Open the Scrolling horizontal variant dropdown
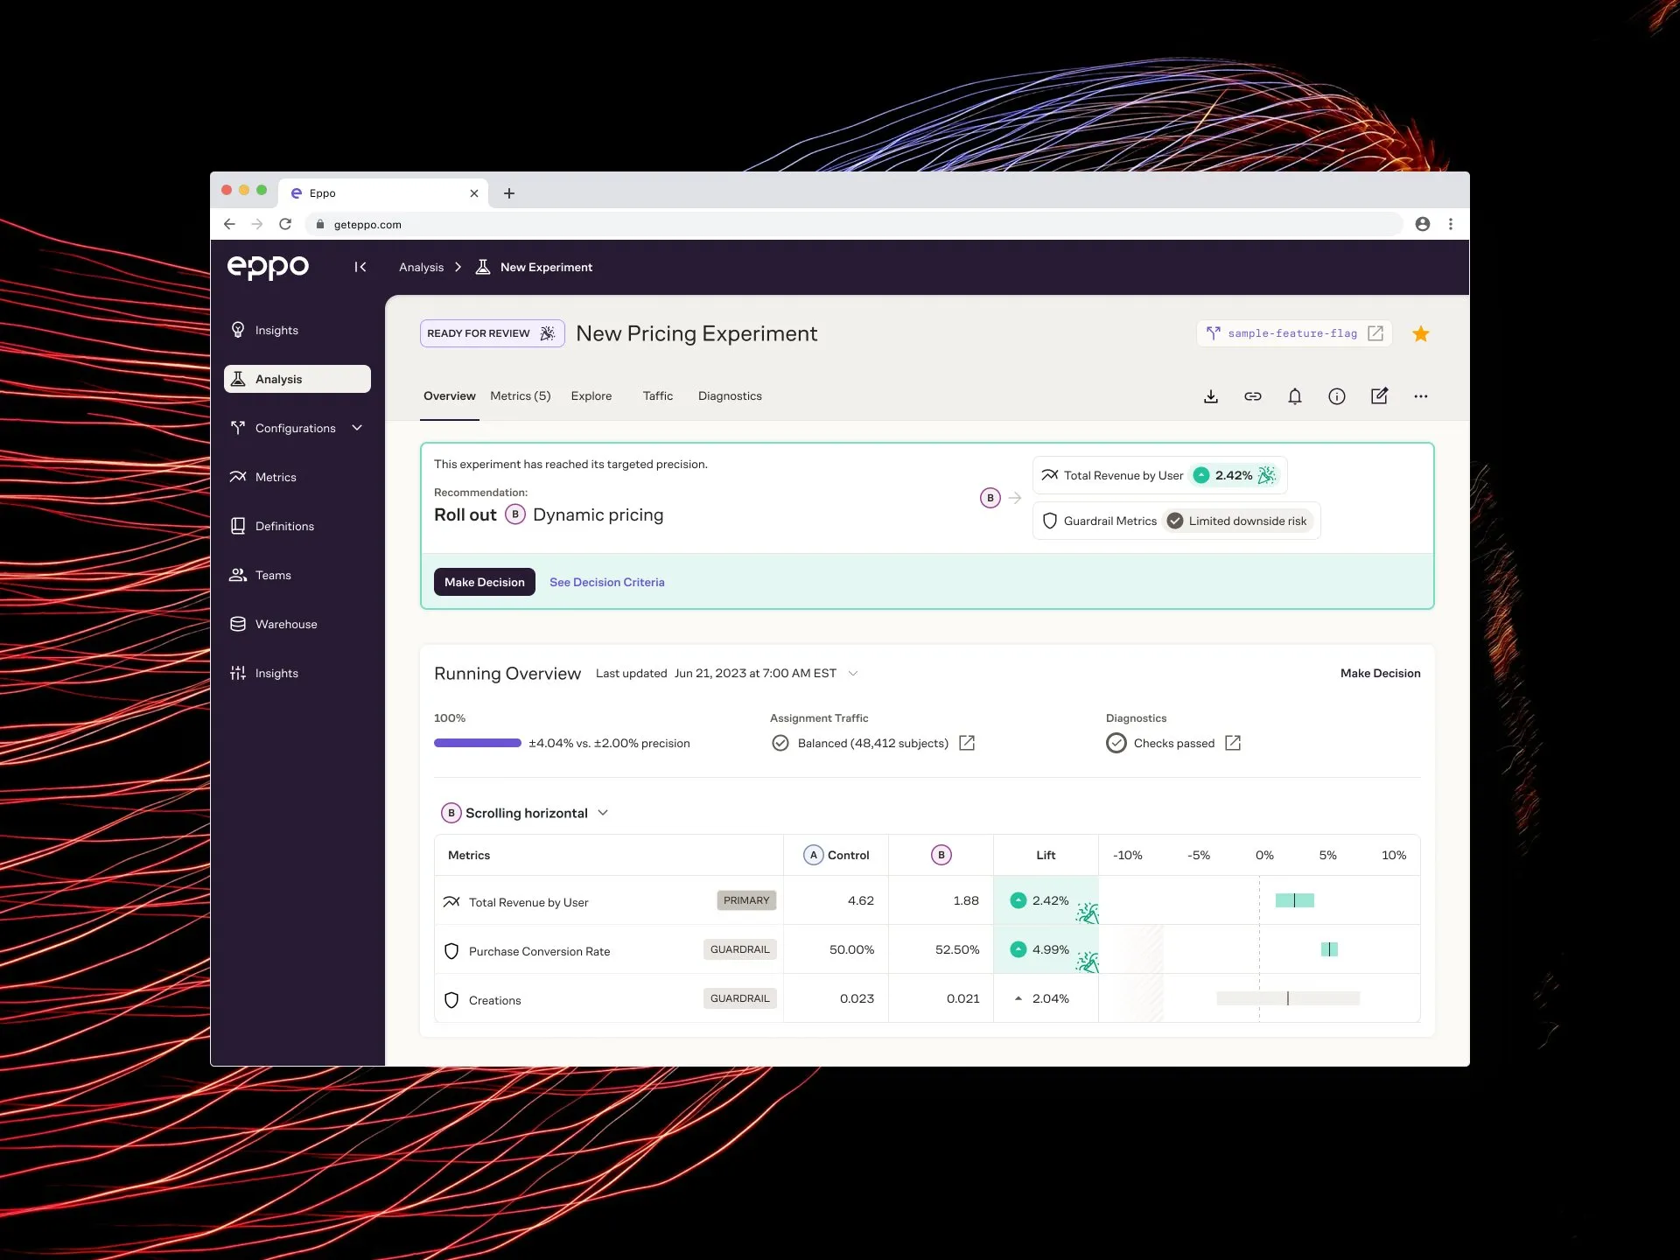Image resolution: width=1680 pixels, height=1260 pixels. point(525,813)
